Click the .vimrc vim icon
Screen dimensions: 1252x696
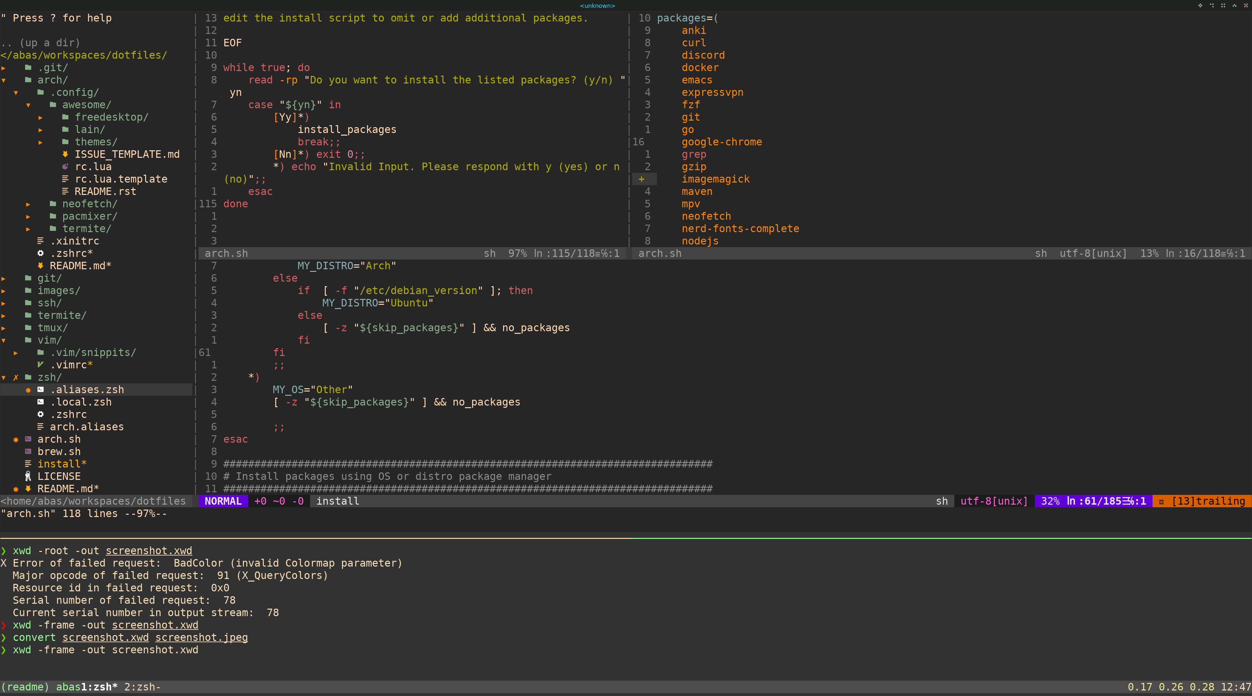(41, 364)
